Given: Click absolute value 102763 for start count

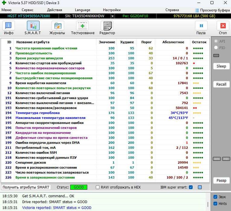Looking at the screenshot, I should coord(182,63).
